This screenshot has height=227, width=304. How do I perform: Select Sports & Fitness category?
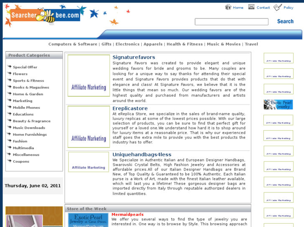click(28, 80)
